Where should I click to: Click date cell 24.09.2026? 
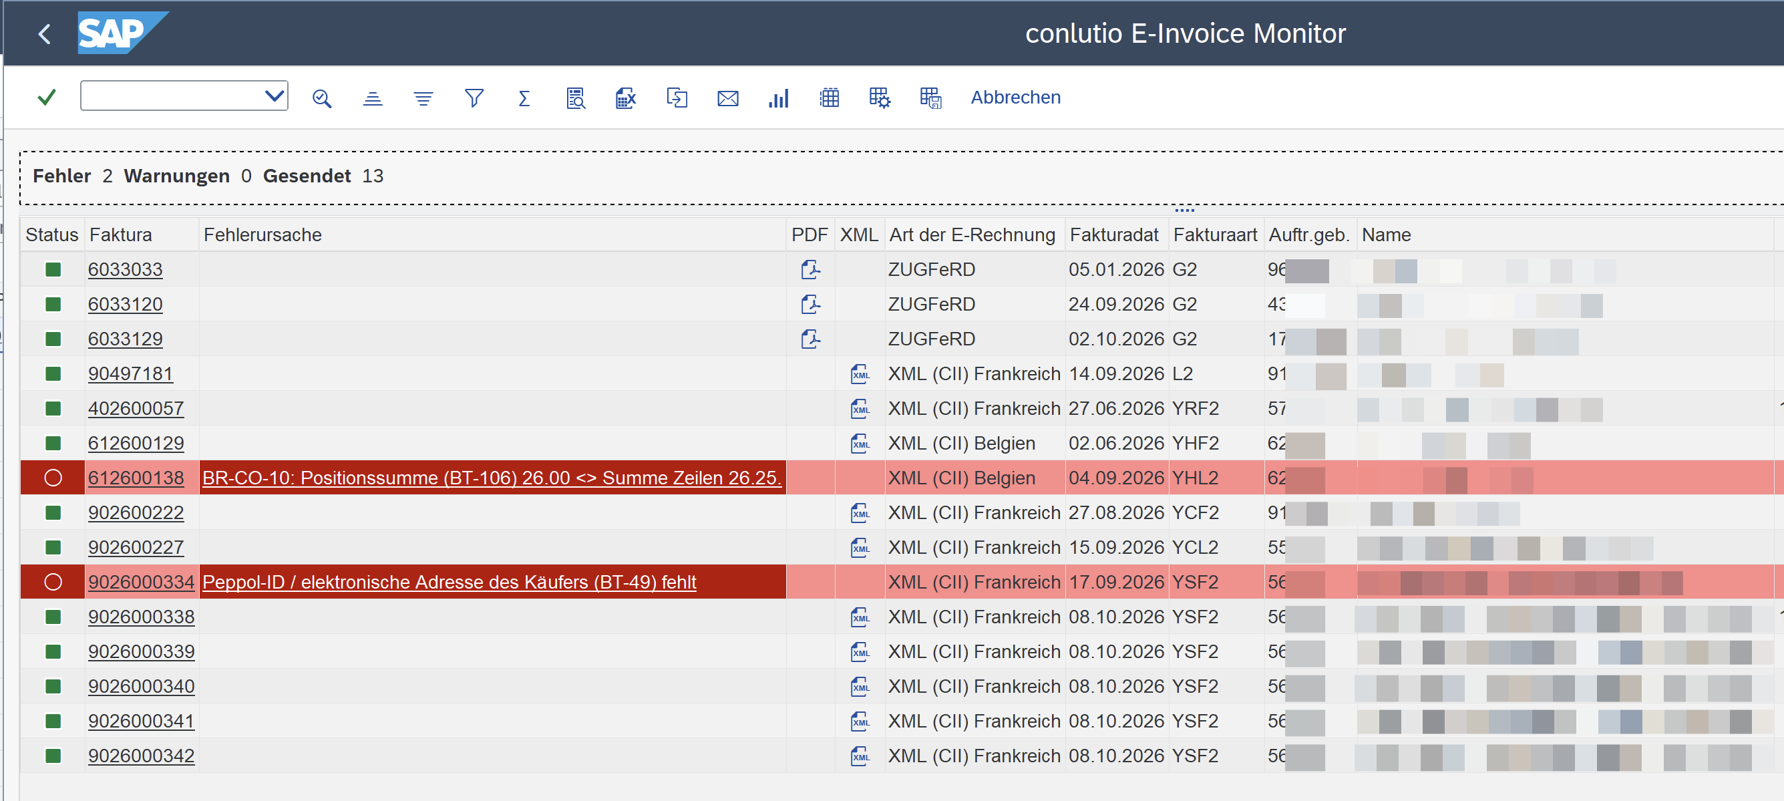coord(1115,304)
